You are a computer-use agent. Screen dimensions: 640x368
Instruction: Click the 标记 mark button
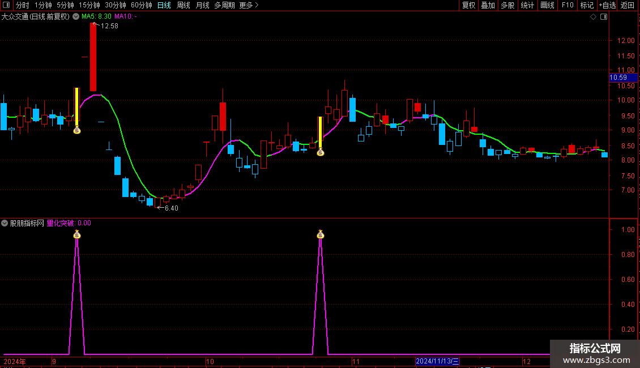coord(587,5)
